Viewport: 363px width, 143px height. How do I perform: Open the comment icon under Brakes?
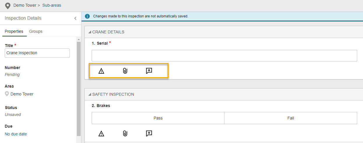149,133
